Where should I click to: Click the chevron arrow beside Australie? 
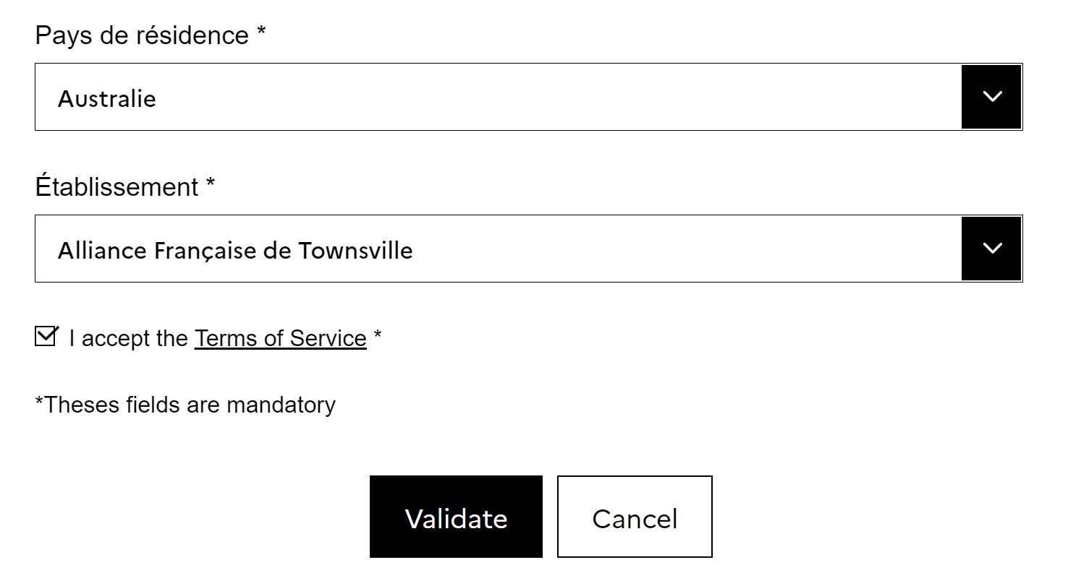tap(991, 97)
